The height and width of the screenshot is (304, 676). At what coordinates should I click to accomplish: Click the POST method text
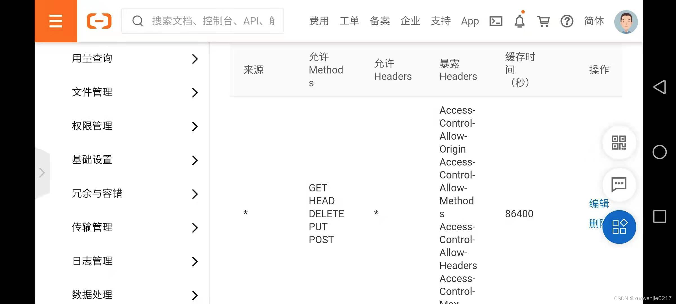tap(321, 240)
